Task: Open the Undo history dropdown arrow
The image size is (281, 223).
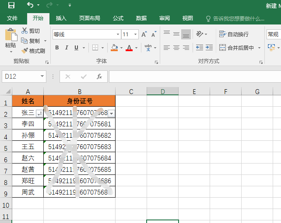Action: point(38,5)
